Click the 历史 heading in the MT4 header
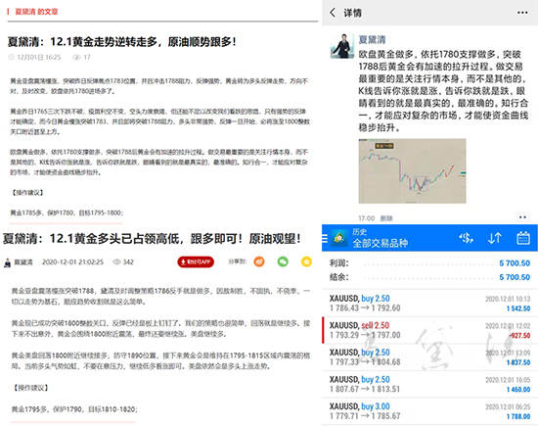The image size is (538, 426). [x=359, y=232]
